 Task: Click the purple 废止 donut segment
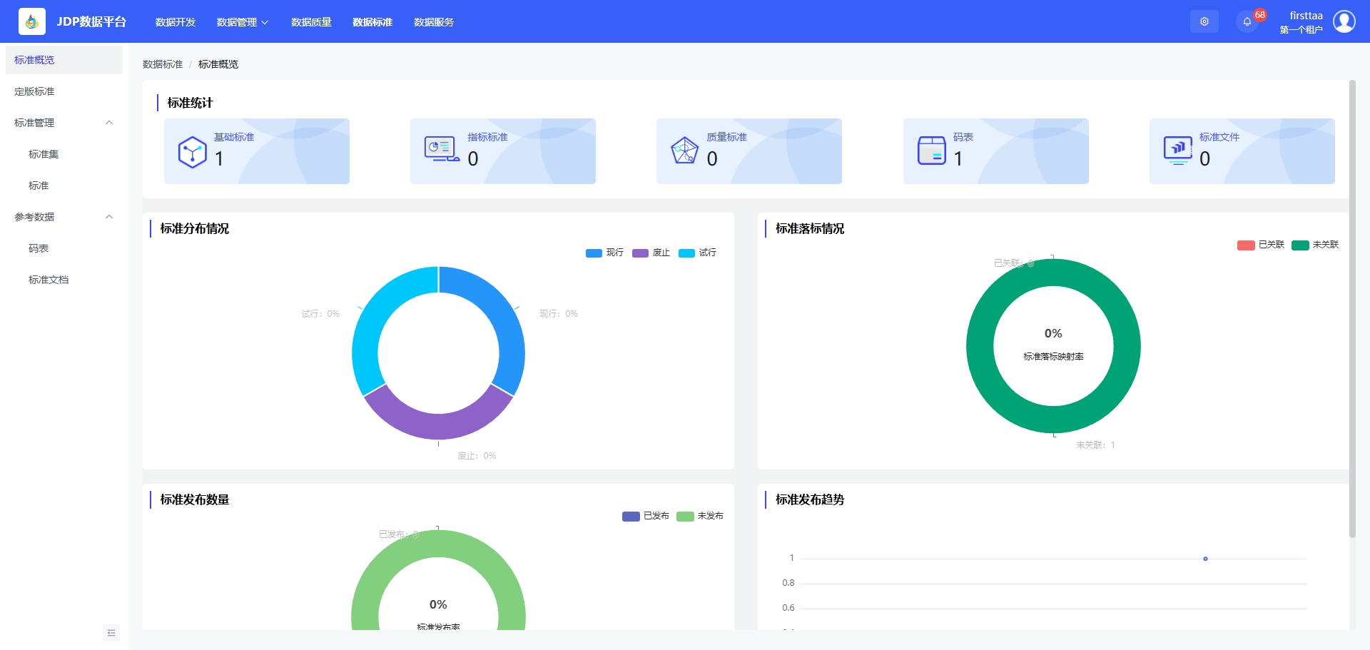pos(438,427)
